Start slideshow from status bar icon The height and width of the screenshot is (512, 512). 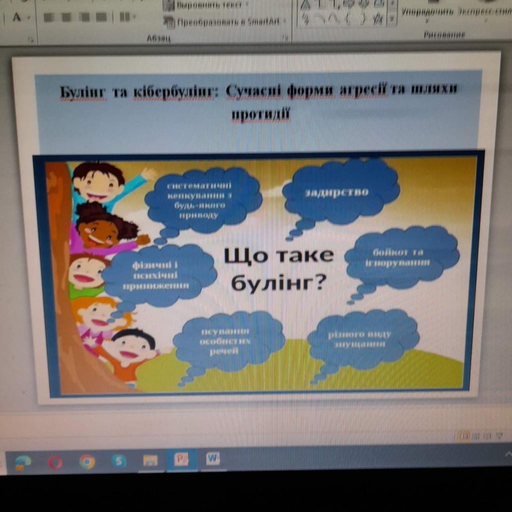pos(498,436)
